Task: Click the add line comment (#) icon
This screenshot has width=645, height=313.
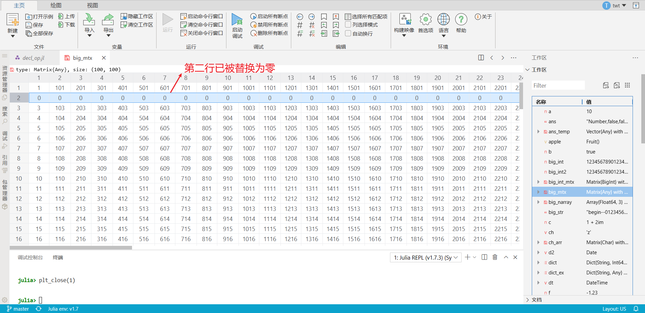Action: click(x=300, y=25)
